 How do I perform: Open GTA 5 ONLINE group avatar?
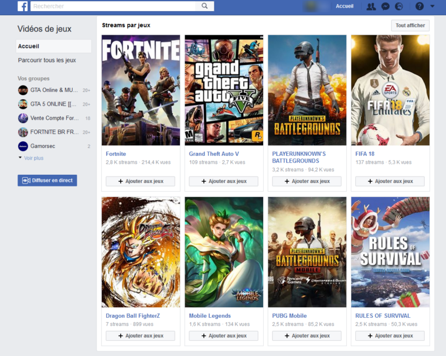coord(23,104)
